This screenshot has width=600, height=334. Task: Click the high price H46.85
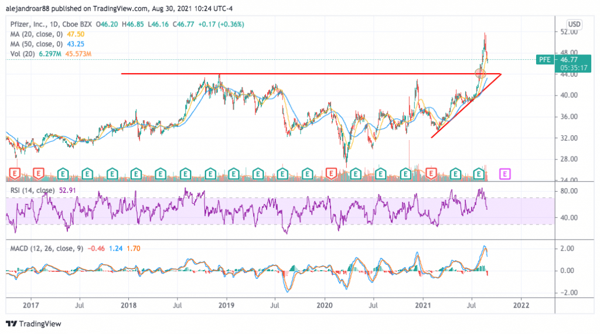coord(133,24)
